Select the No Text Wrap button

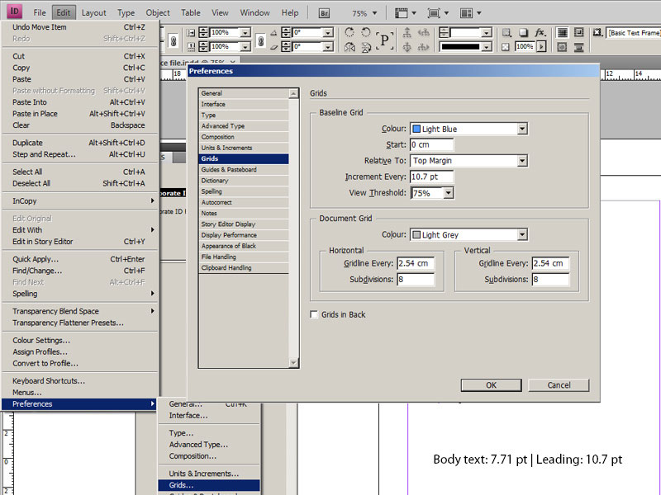tap(562, 32)
